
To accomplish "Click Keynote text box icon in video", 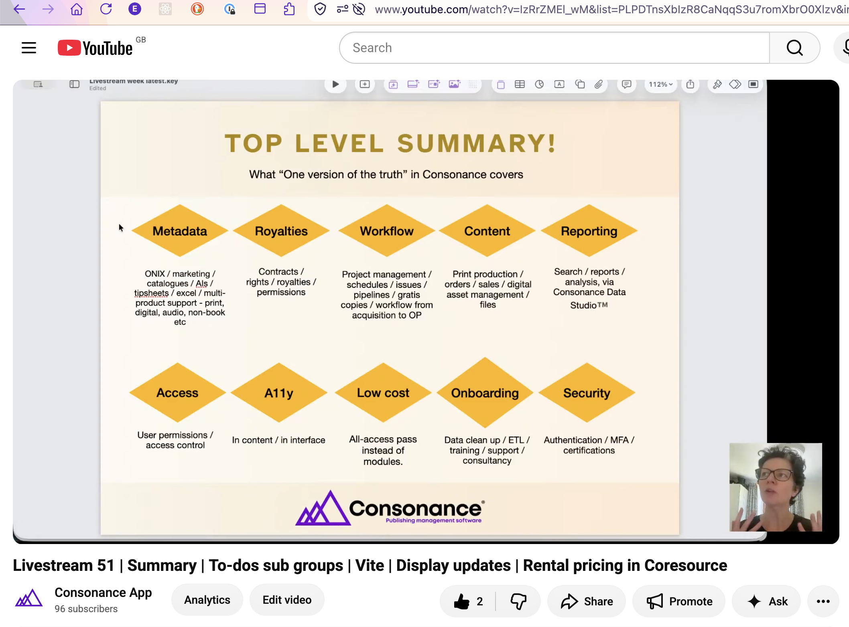I will pyautogui.click(x=559, y=84).
